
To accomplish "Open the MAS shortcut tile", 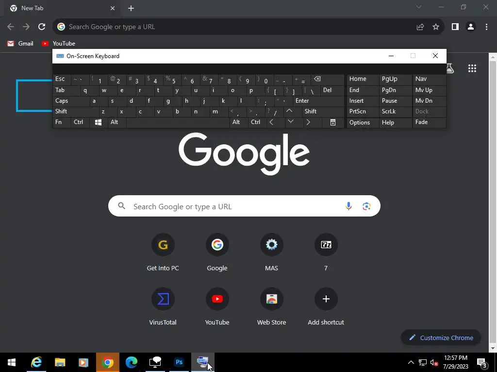I will (272, 252).
